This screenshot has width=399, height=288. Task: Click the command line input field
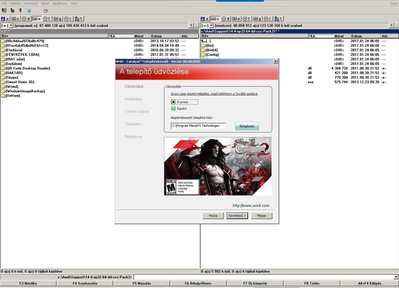264,277
